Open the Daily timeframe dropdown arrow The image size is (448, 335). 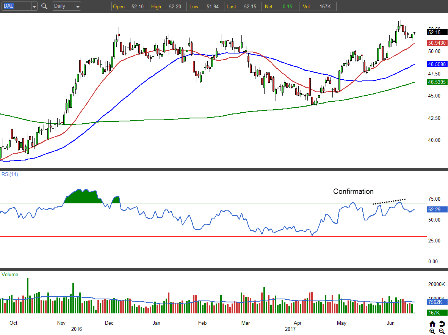tap(78, 6)
